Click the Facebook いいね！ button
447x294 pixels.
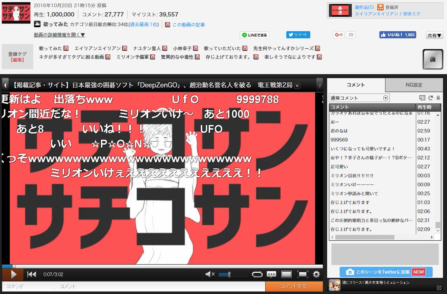[397, 35]
